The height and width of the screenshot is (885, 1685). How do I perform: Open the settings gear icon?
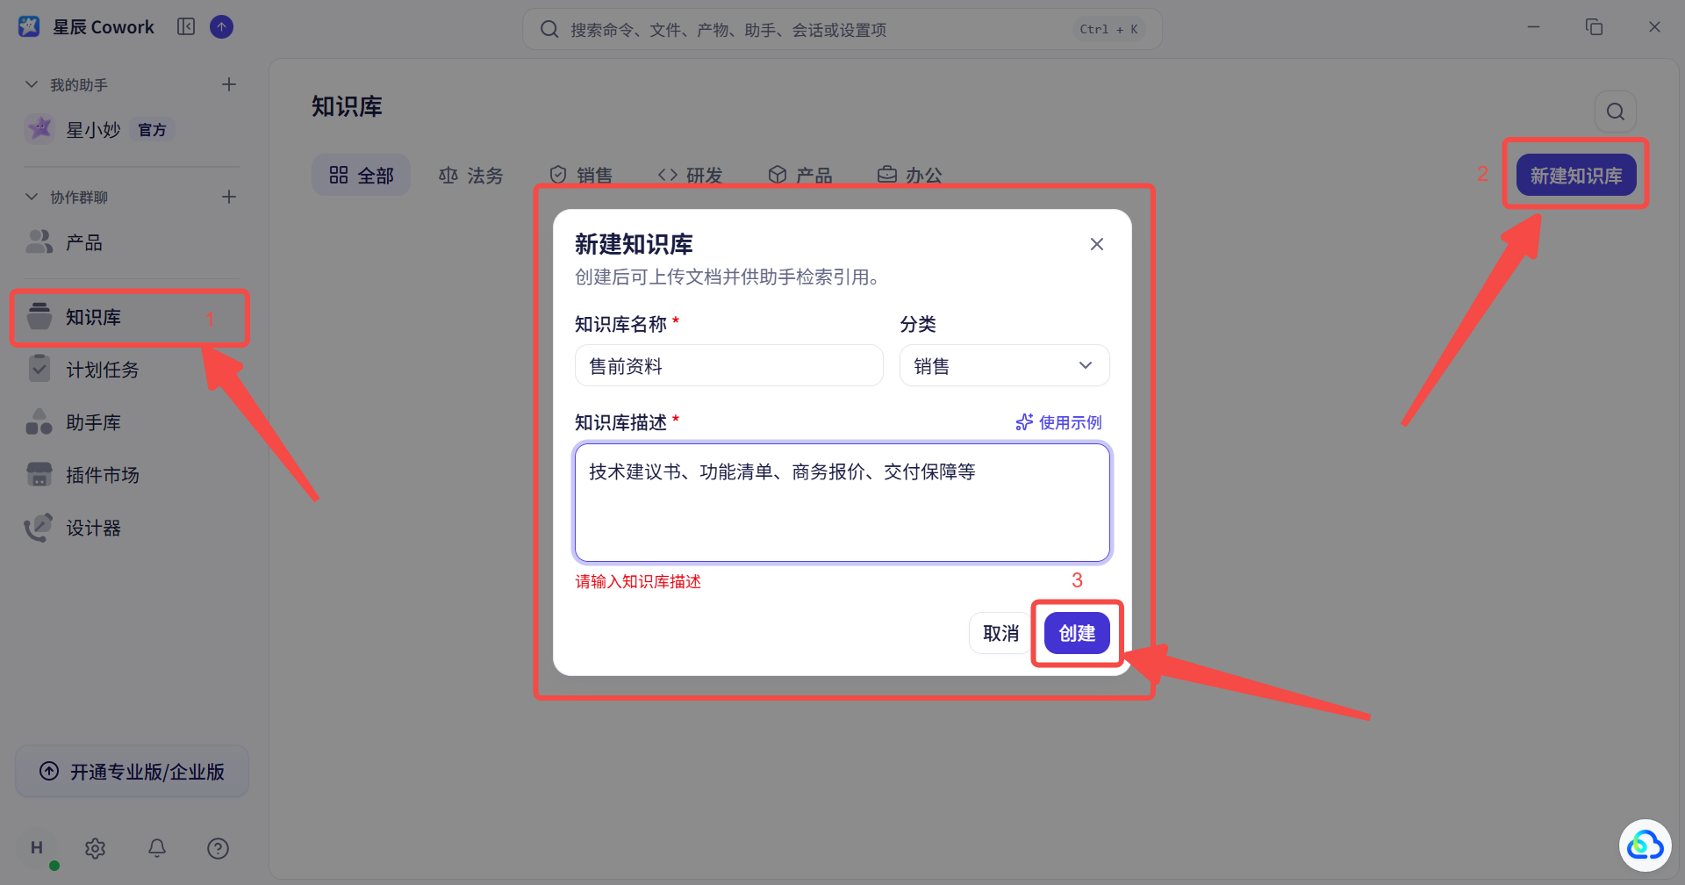click(x=96, y=848)
